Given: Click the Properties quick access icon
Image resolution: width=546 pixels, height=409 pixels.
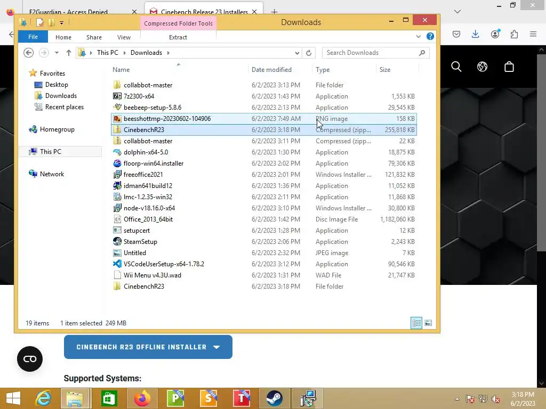Looking at the screenshot, I should click(x=40, y=22).
